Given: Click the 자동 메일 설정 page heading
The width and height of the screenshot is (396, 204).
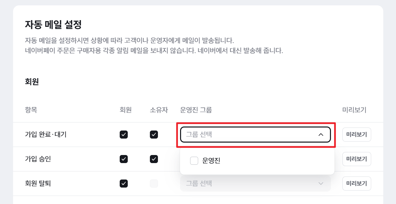Looking at the screenshot, I should 53,24.
